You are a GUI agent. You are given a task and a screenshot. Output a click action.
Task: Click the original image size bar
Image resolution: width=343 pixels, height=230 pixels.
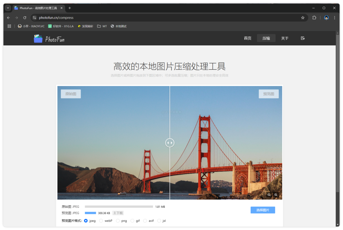119,206
